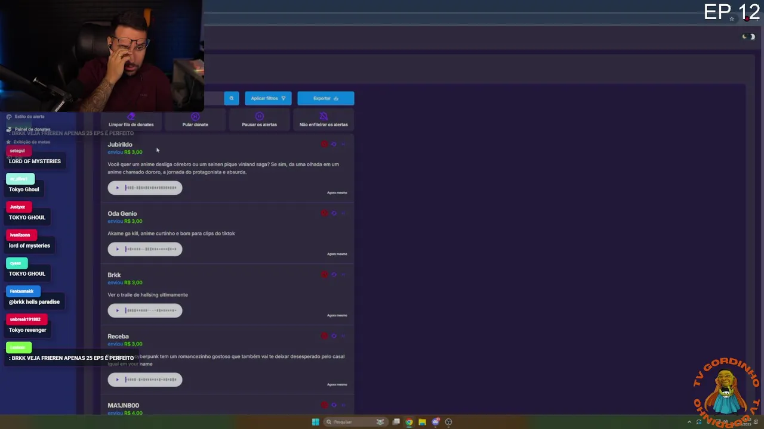This screenshot has height=429, width=764.
Task: Expand system tray hidden icons chevron
Action: [689, 422]
